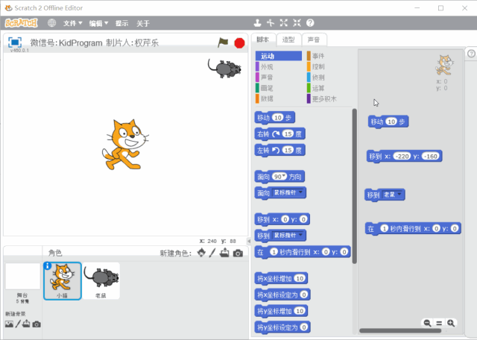Open the 提示 menu item

click(121, 23)
